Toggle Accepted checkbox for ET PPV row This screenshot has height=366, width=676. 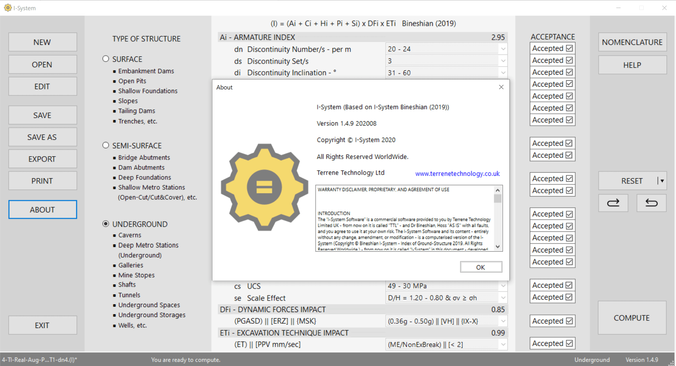(x=569, y=343)
